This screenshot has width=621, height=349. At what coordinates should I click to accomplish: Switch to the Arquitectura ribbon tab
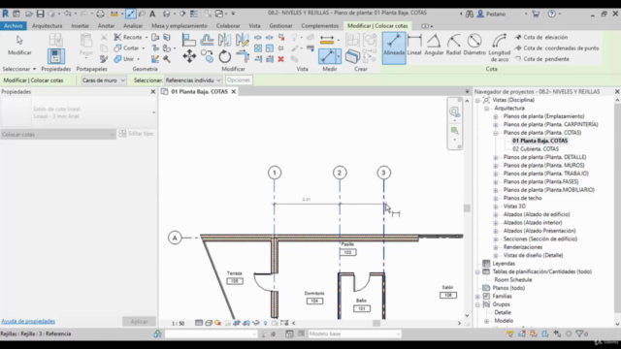click(48, 26)
